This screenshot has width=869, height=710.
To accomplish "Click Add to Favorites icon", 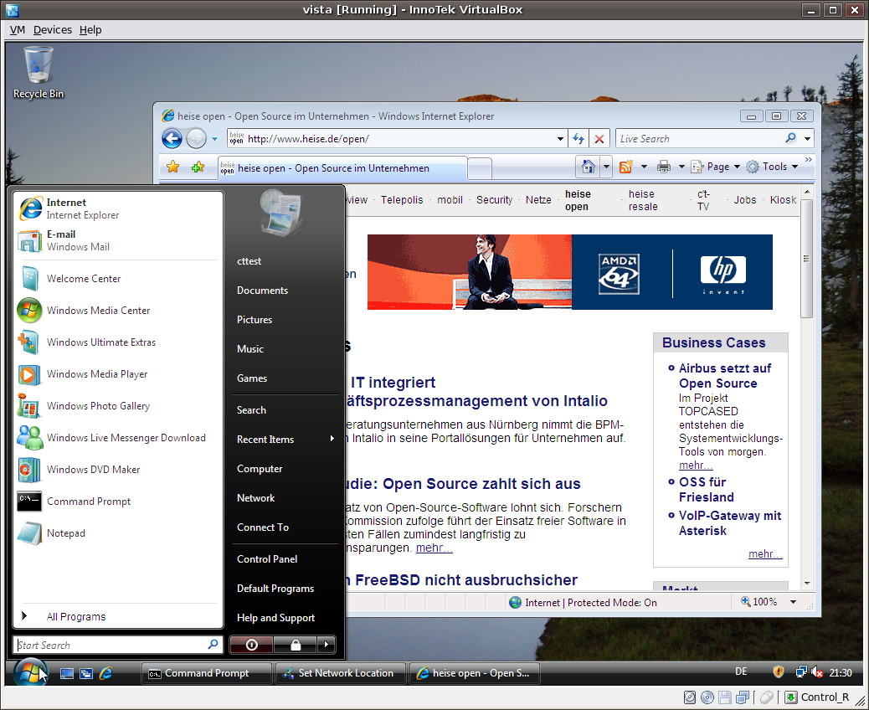I will pos(198,167).
